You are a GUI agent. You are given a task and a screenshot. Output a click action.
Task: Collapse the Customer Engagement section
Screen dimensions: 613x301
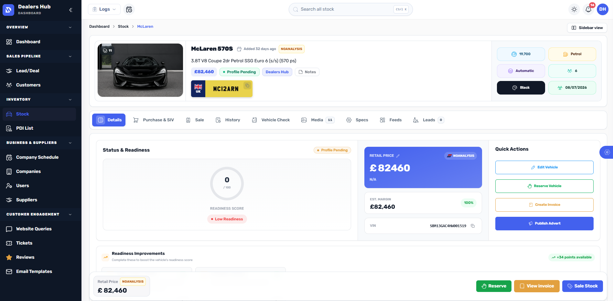click(41, 214)
